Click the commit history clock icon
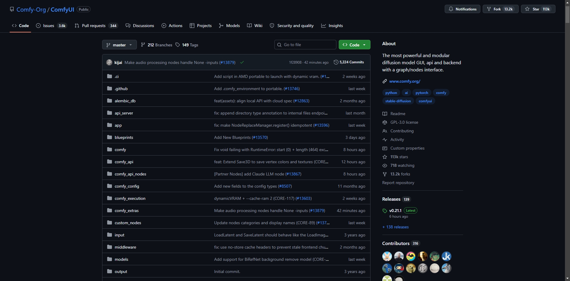 336,62
